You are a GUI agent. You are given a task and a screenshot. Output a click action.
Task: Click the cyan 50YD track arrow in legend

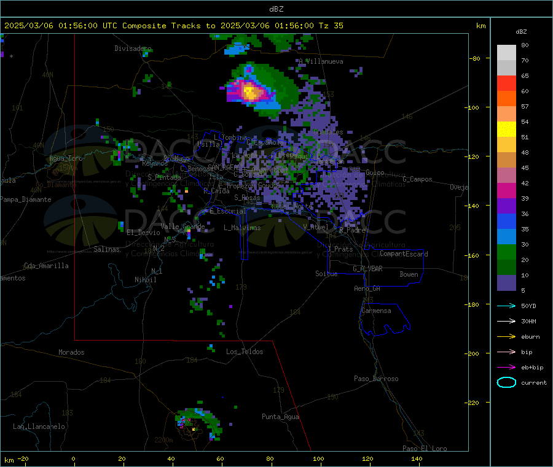click(x=506, y=306)
